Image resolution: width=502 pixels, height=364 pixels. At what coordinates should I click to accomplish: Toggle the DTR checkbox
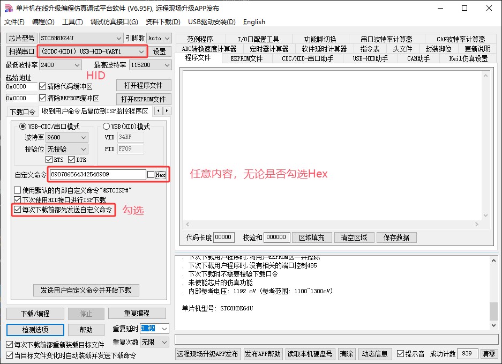coord(72,160)
